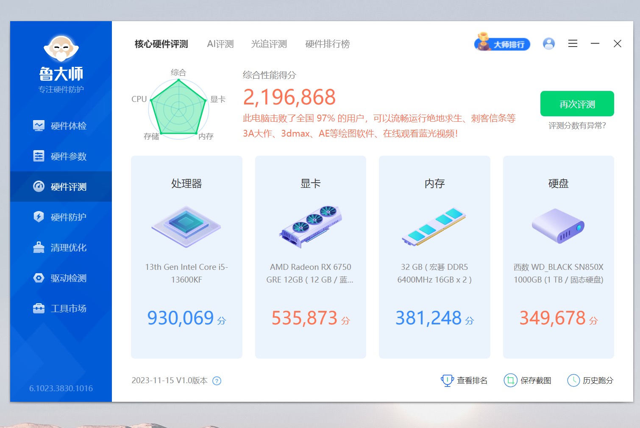Click the 内存 card title
This screenshot has width=640, height=428.
(434, 184)
